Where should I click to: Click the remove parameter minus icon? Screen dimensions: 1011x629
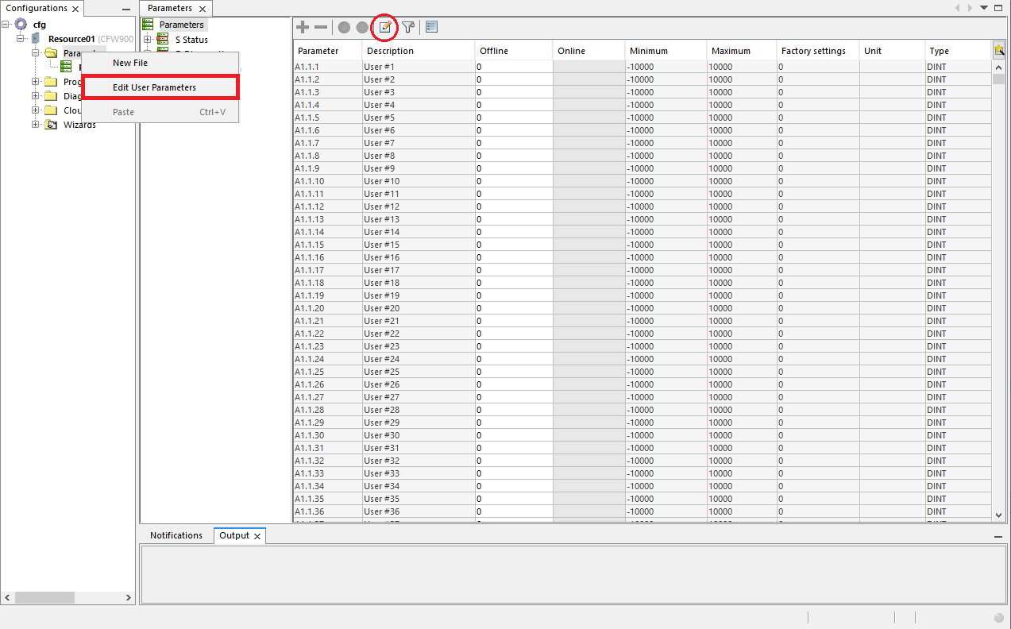321,26
